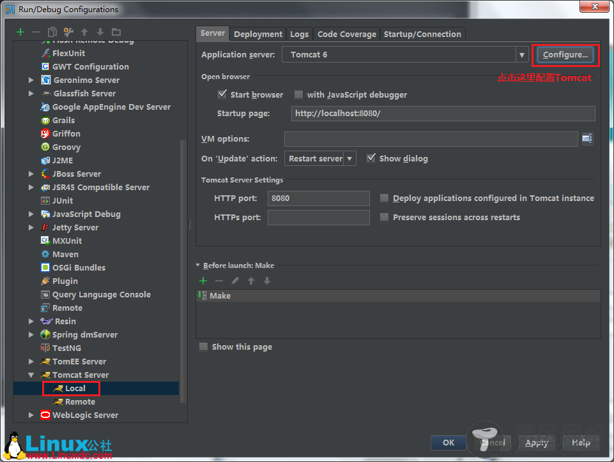This screenshot has width=614, height=462.
Task: Open VM options expand editor icon
Action: 587,138
